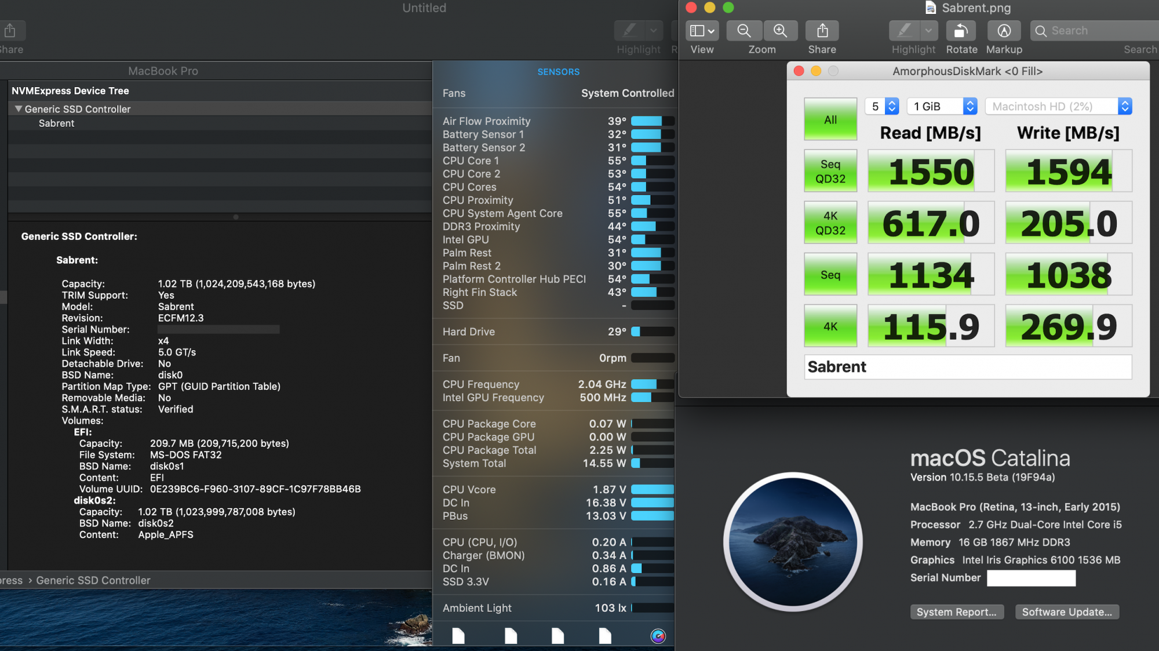
Task: Click the Zoom Out magnifier button
Action: pos(744,31)
